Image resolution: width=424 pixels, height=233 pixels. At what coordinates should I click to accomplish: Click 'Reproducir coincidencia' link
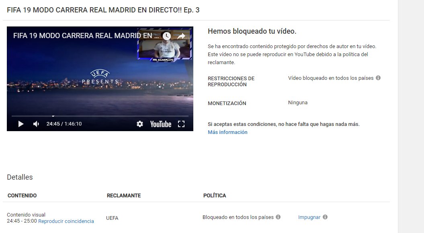66,221
